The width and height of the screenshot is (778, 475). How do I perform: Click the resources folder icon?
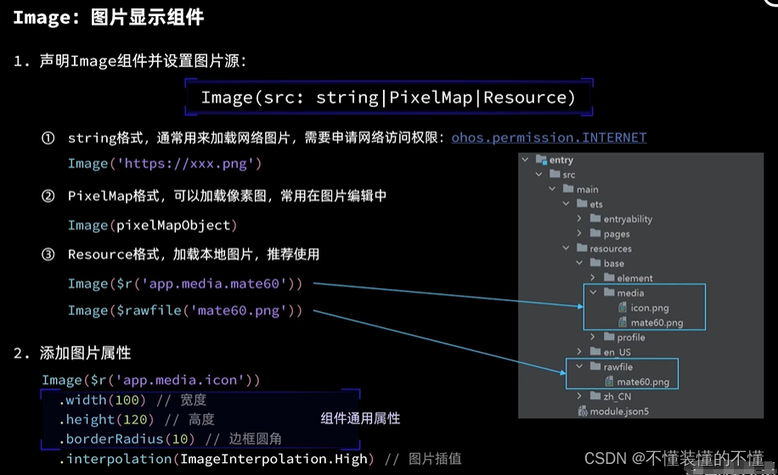(582, 247)
